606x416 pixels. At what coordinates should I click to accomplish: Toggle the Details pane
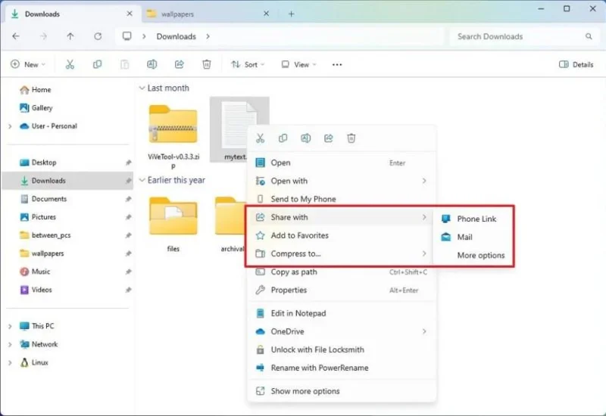tap(576, 64)
